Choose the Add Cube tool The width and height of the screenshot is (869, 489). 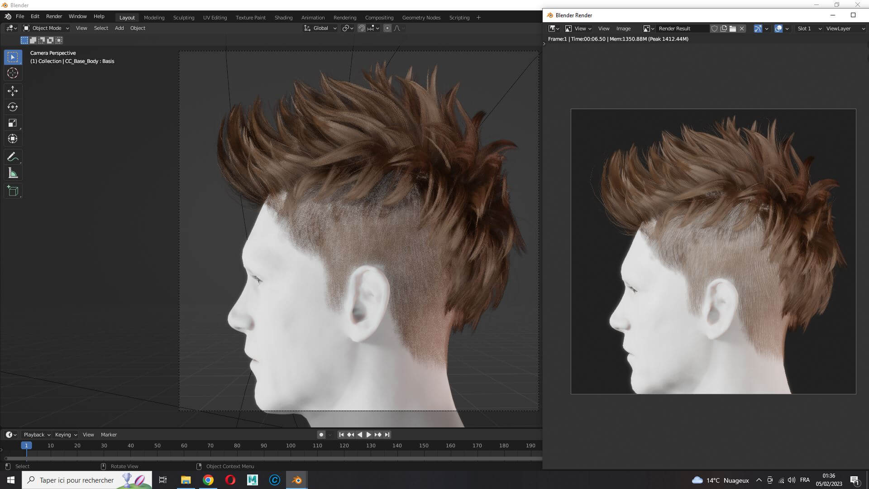coord(13,191)
